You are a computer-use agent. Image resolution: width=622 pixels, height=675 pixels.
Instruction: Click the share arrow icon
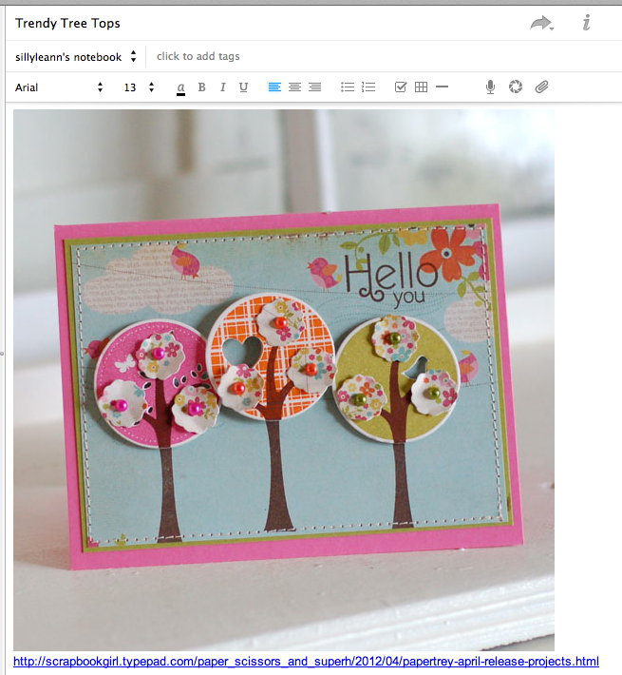tap(541, 23)
